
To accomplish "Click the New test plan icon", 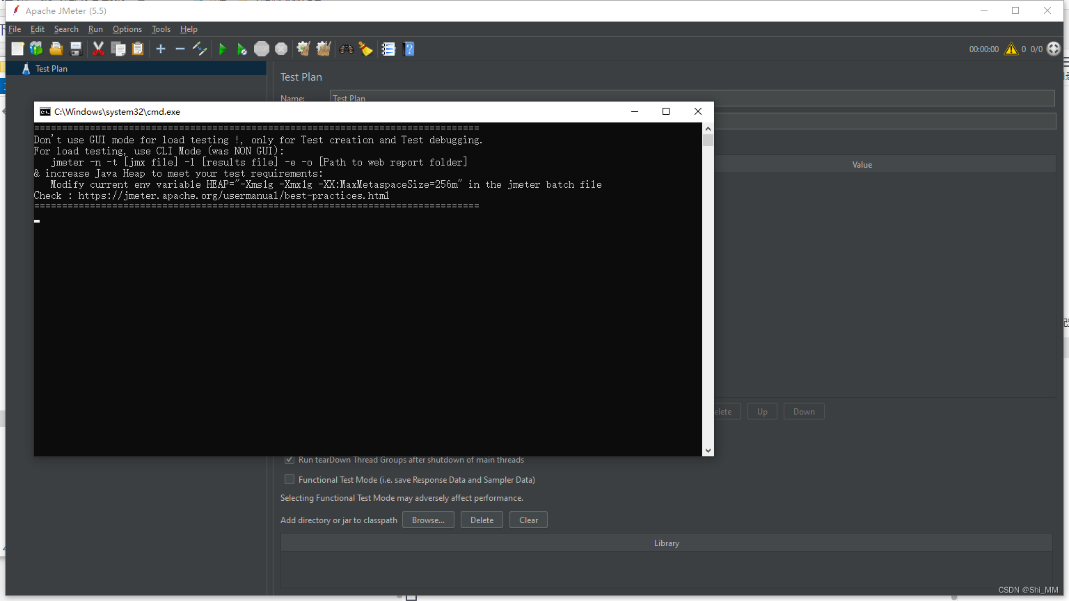I will 17,49.
